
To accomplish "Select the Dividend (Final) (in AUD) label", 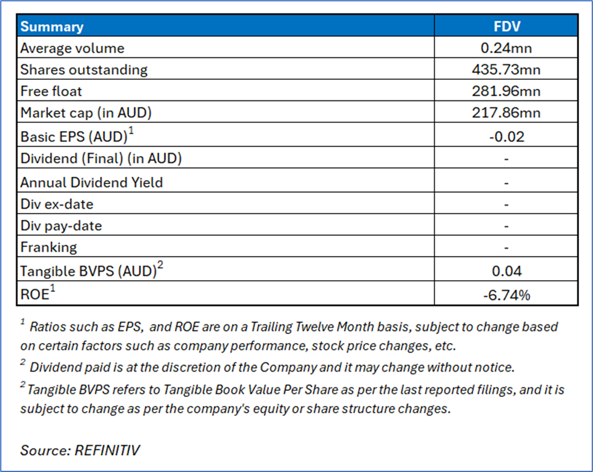I will [x=101, y=159].
